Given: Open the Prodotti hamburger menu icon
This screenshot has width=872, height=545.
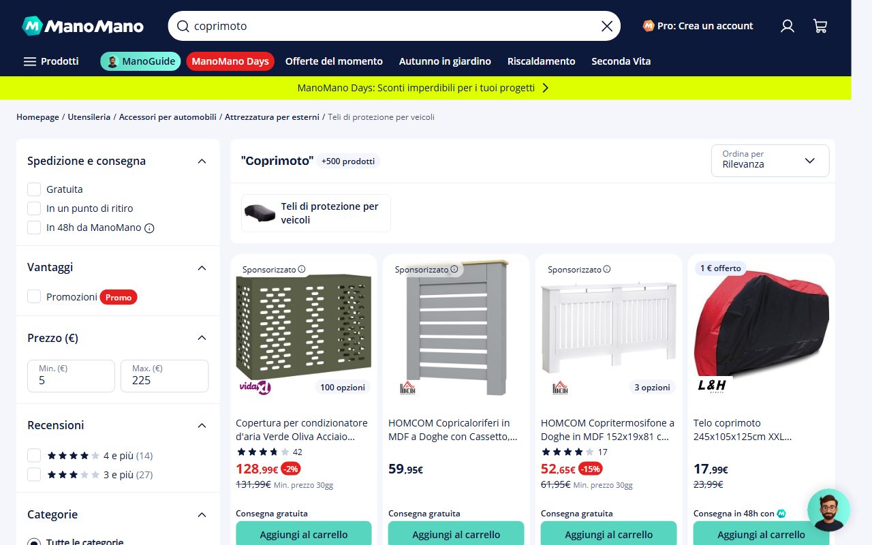Looking at the screenshot, I should coord(29,61).
